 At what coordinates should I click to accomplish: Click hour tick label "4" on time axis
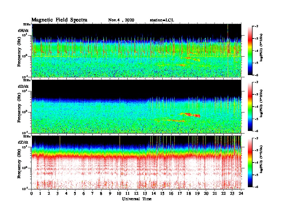tap(66, 193)
